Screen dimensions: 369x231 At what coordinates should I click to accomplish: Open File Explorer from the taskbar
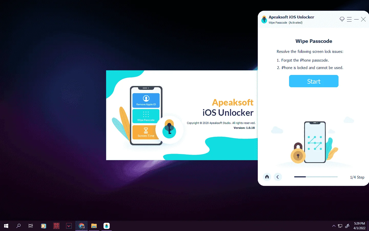tap(94, 226)
